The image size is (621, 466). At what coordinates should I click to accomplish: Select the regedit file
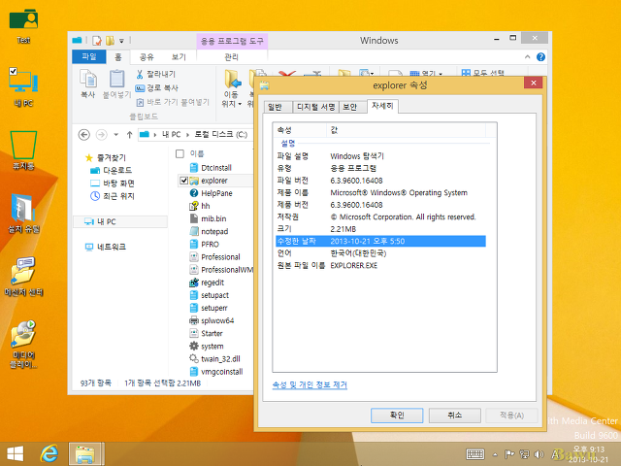point(207,283)
